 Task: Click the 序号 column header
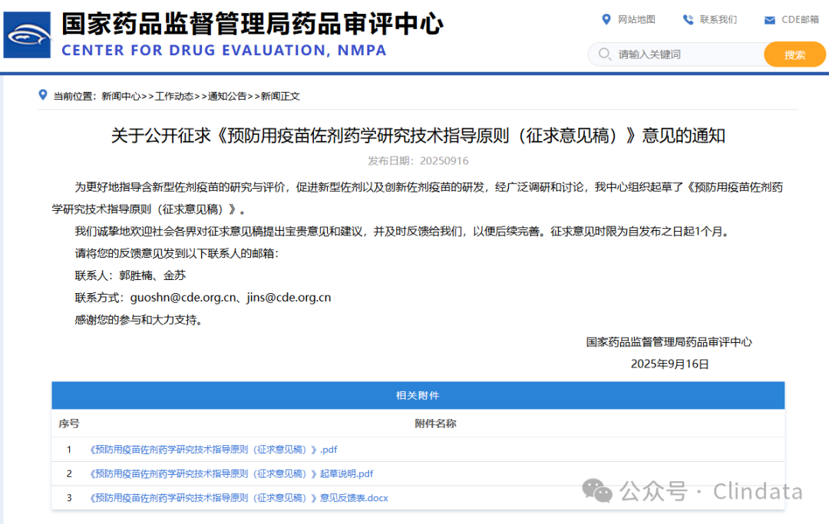69,423
